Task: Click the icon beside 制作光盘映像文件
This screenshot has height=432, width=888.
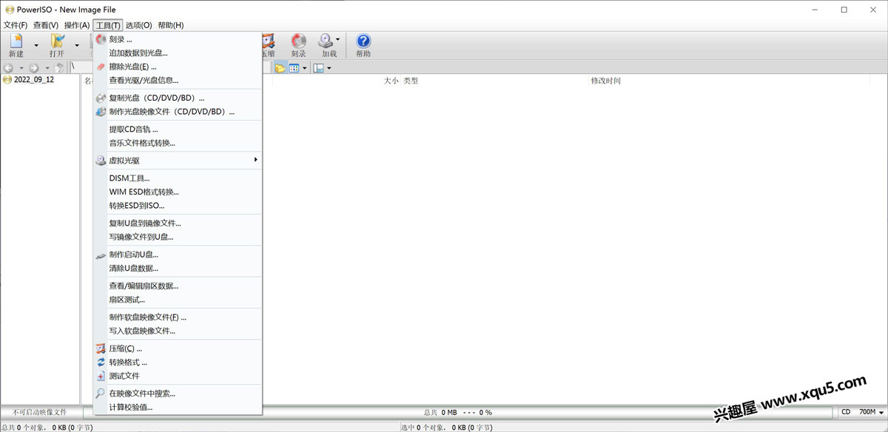Action: pos(101,112)
